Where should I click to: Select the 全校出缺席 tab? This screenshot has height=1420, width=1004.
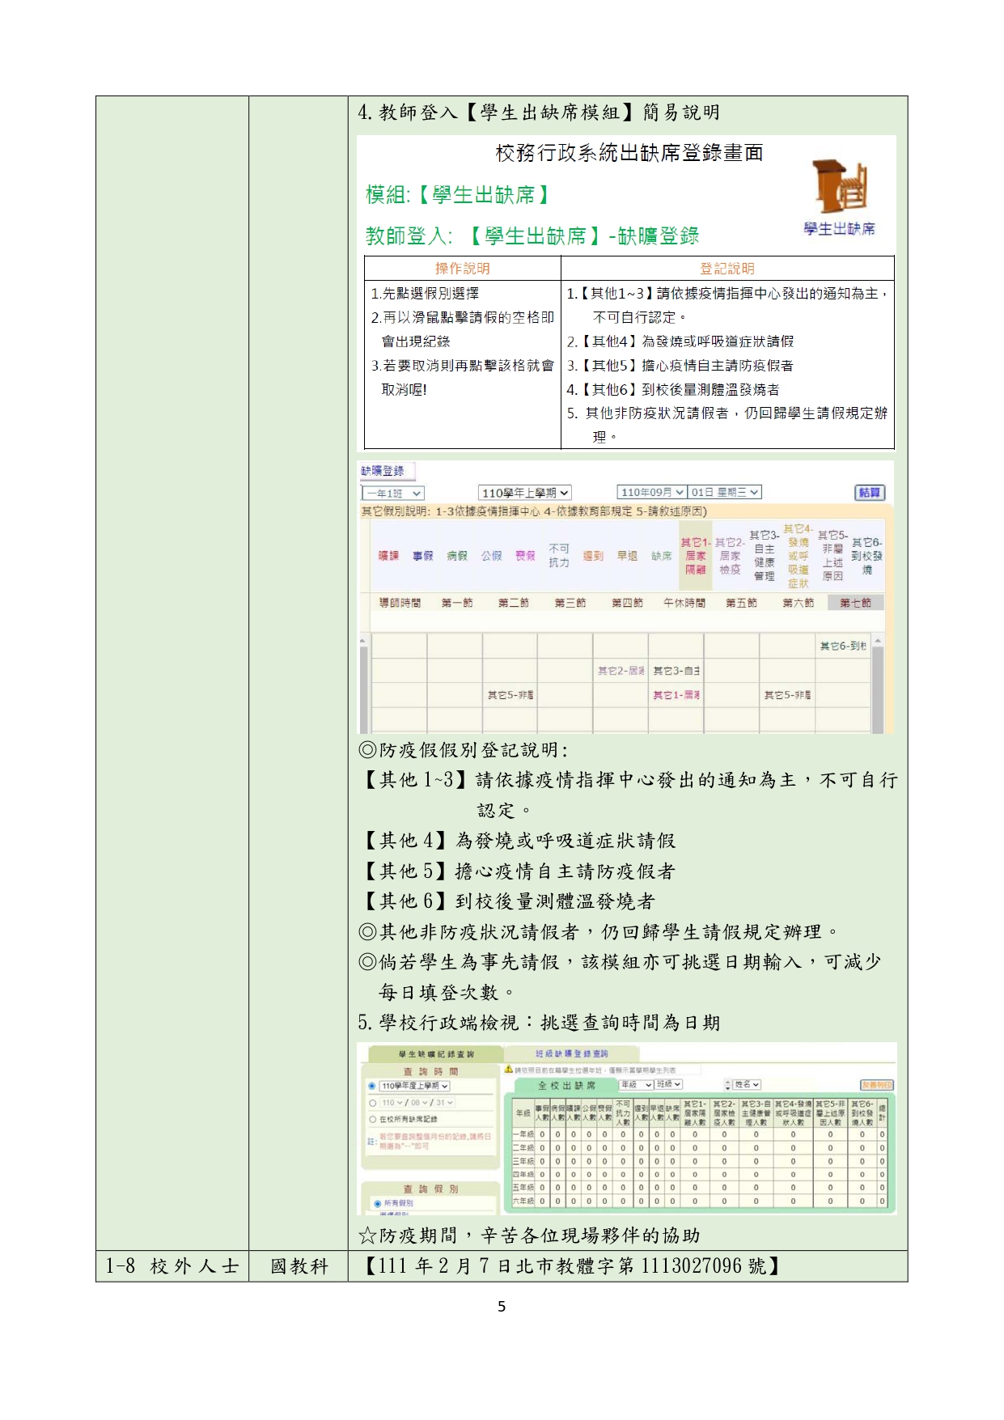pos(566,1086)
